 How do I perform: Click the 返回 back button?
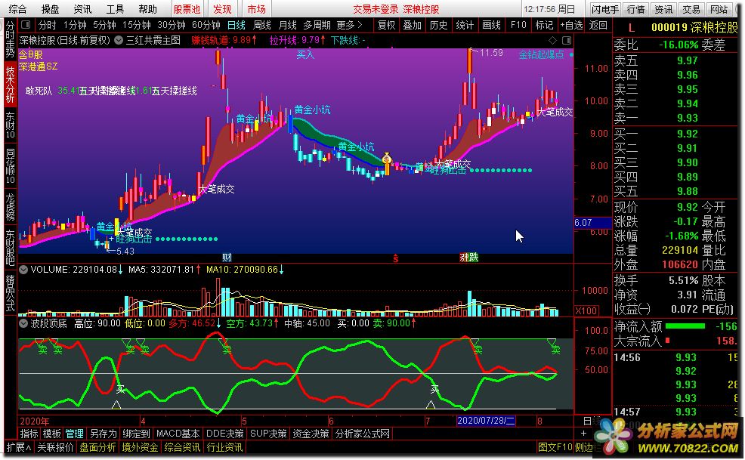pos(598,25)
